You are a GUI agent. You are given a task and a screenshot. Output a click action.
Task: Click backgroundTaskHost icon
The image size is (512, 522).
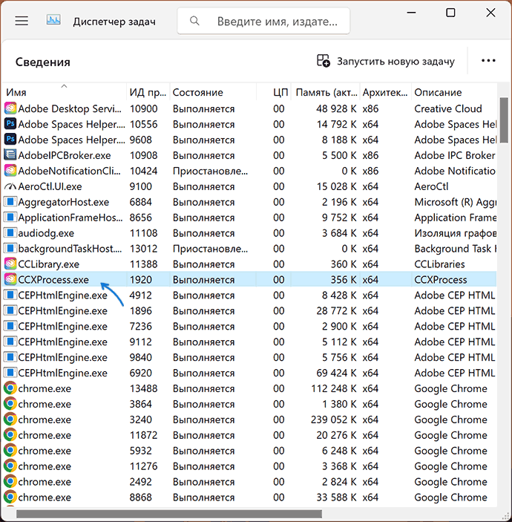pos(10,248)
